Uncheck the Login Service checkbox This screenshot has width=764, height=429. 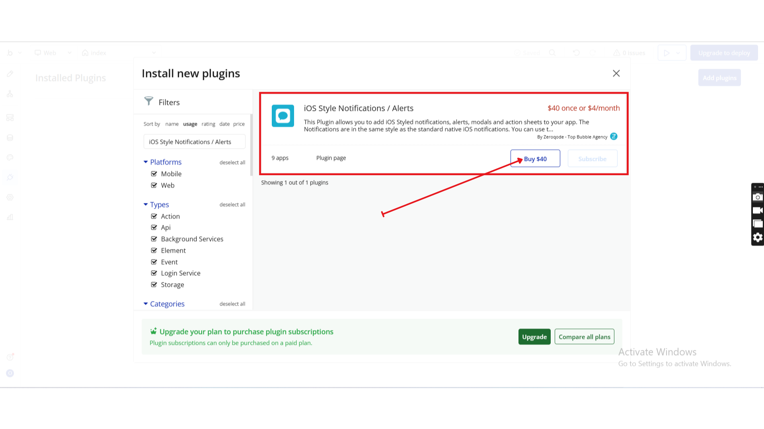[x=154, y=273]
